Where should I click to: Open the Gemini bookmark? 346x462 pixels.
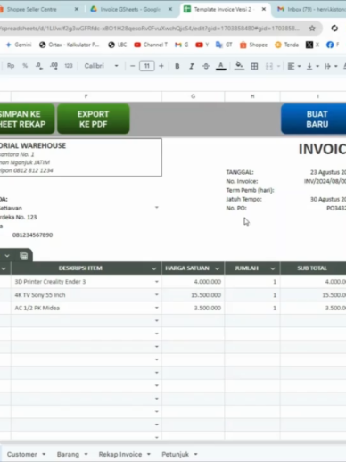[19, 45]
